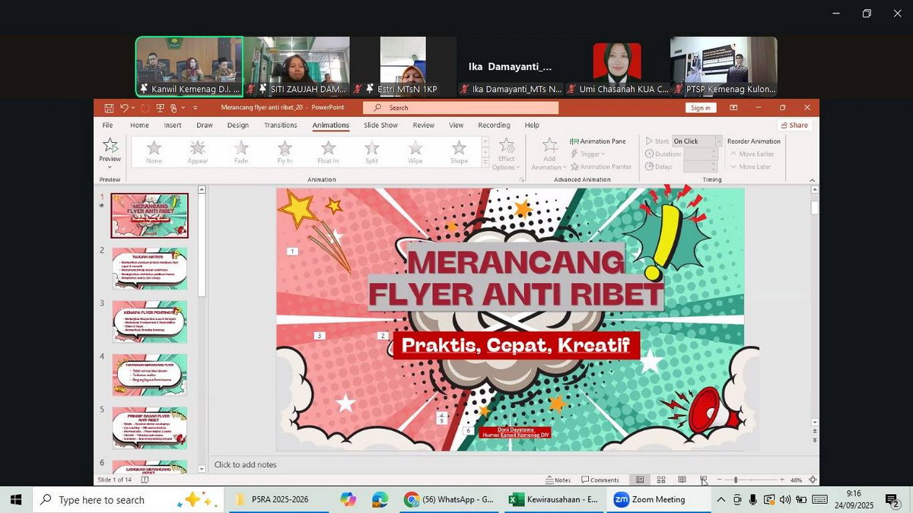Image resolution: width=913 pixels, height=513 pixels.
Task: Switch to Slide Sorter view
Action: [661, 480]
